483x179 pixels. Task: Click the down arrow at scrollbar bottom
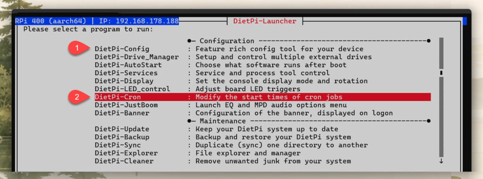point(441,161)
